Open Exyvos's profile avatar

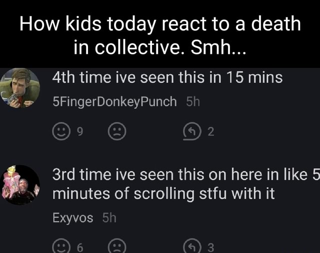[x=21, y=184]
